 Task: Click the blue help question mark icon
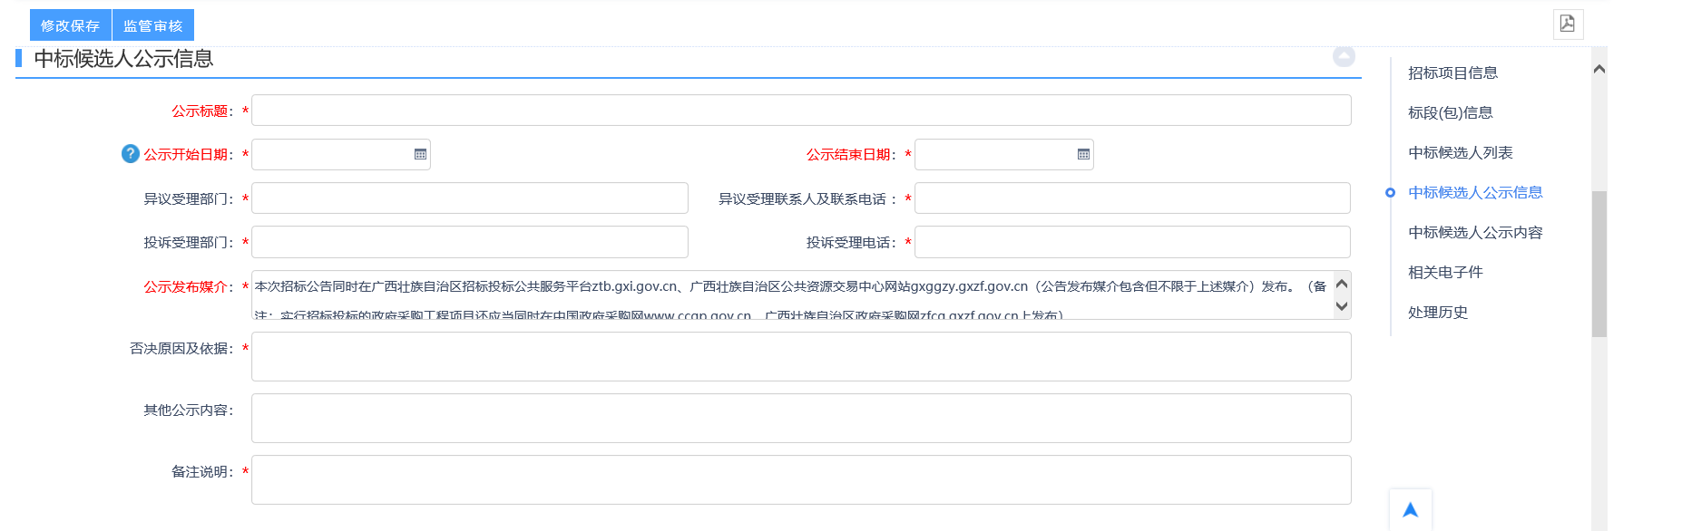131,154
